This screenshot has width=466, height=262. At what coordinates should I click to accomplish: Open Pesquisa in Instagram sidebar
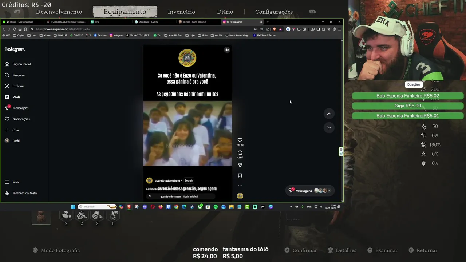pyautogui.click(x=15, y=75)
